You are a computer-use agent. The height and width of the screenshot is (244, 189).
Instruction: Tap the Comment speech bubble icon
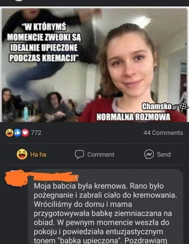[x=79, y=154]
